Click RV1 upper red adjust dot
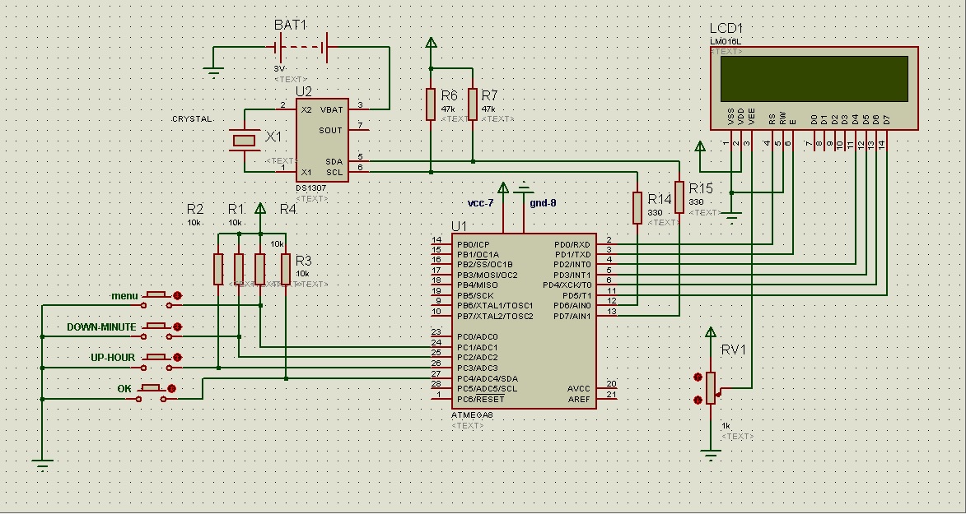 (698, 377)
